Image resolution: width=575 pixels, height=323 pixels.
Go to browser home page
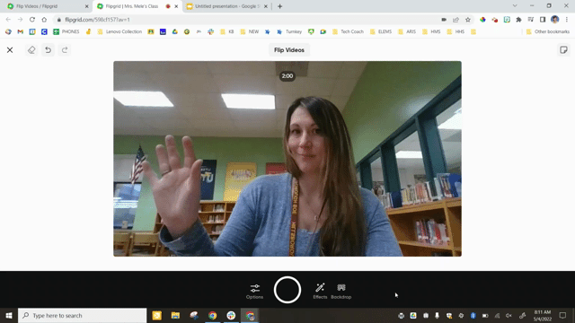click(44, 20)
